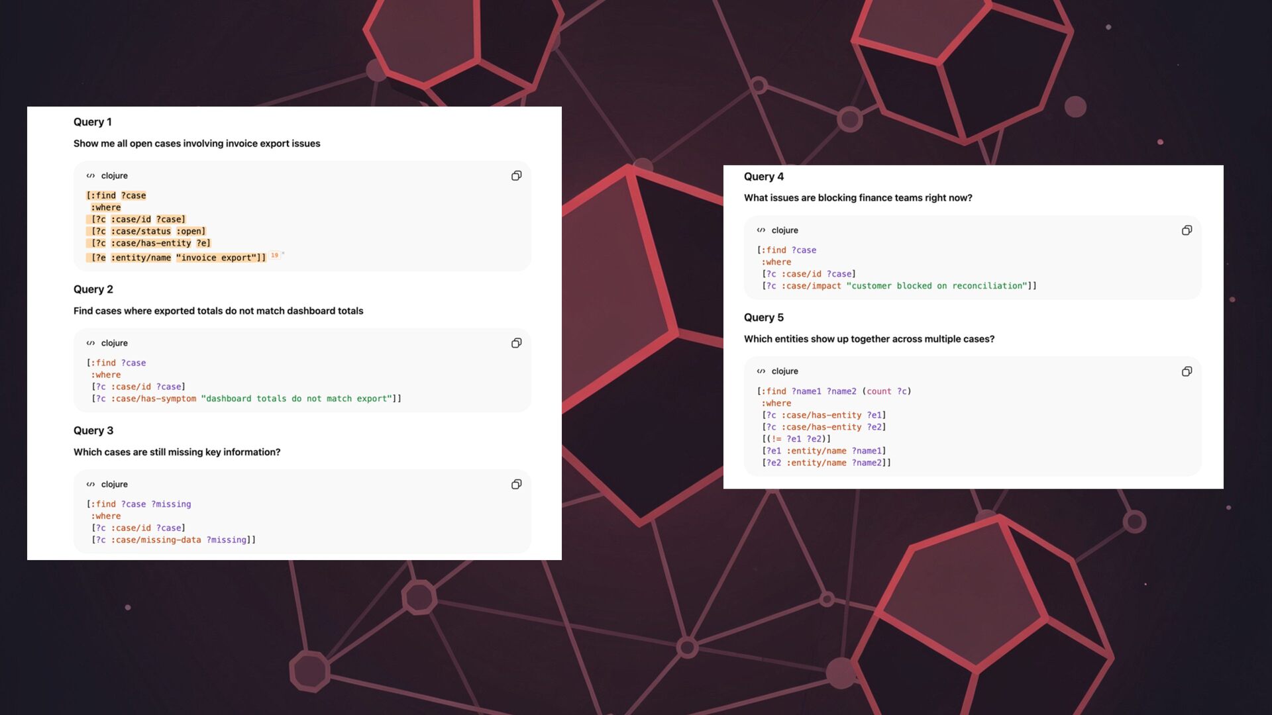Click the code icon in Query 5's block
The height and width of the screenshot is (715, 1272).
761,371
